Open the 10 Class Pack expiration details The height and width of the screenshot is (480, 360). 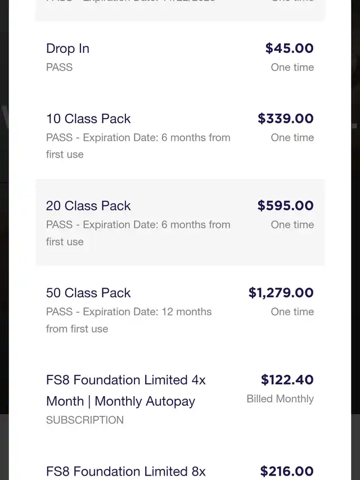click(x=138, y=146)
